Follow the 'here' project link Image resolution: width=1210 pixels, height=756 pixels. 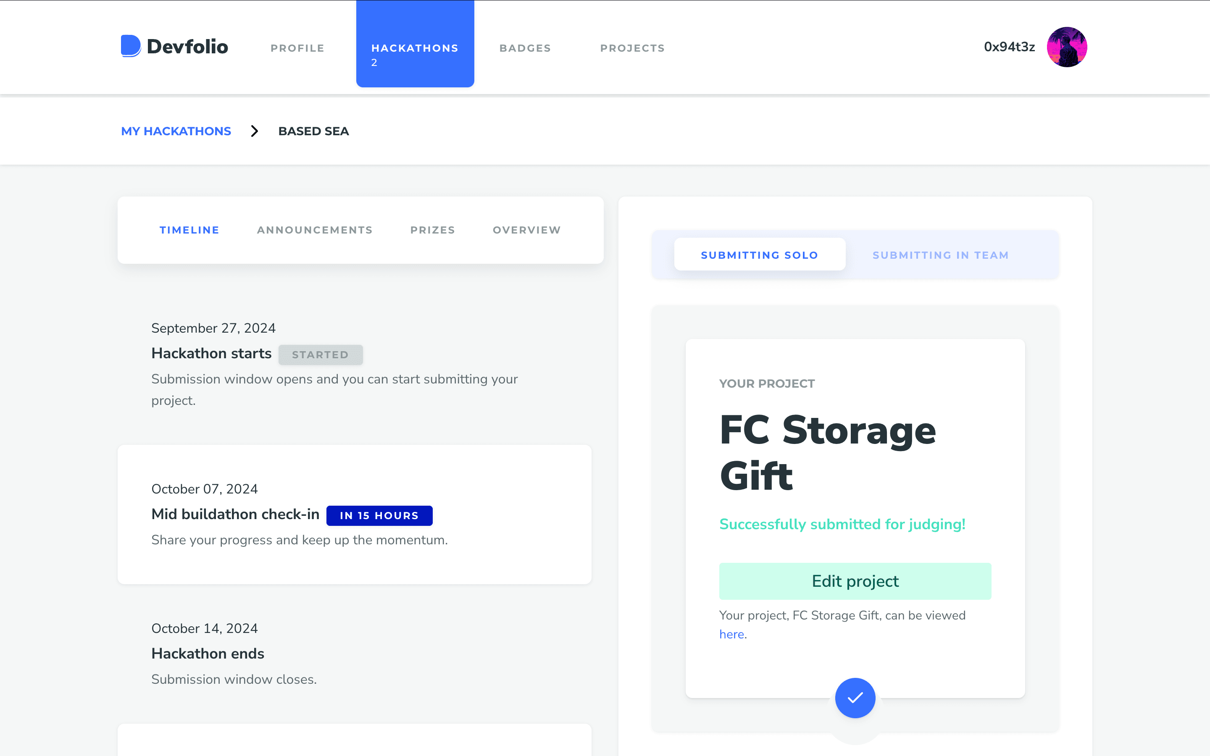click(x=731, y=635)
